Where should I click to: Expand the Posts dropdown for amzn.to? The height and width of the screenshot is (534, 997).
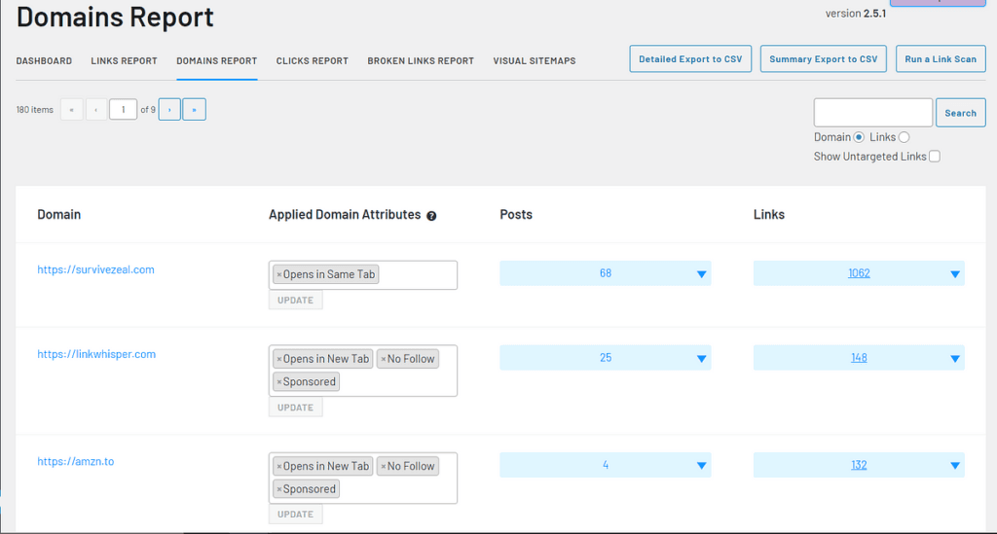coord(701,466)
